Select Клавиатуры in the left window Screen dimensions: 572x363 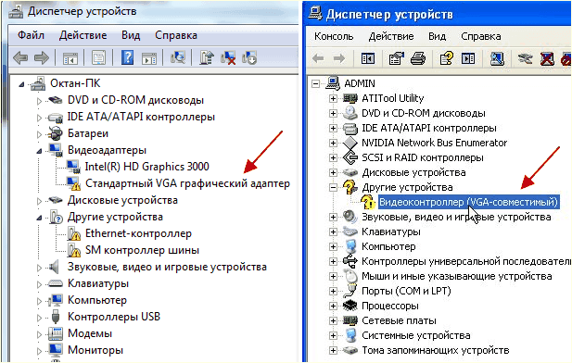(x=98, y=283)
